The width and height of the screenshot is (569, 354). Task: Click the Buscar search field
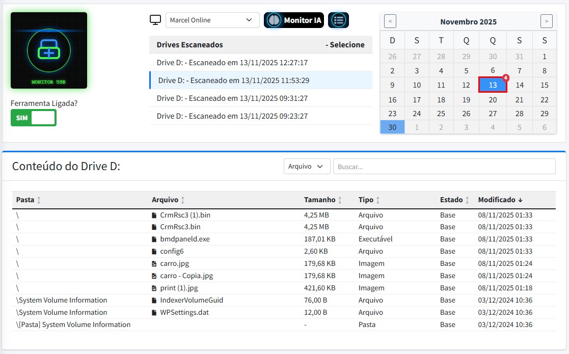444,167
